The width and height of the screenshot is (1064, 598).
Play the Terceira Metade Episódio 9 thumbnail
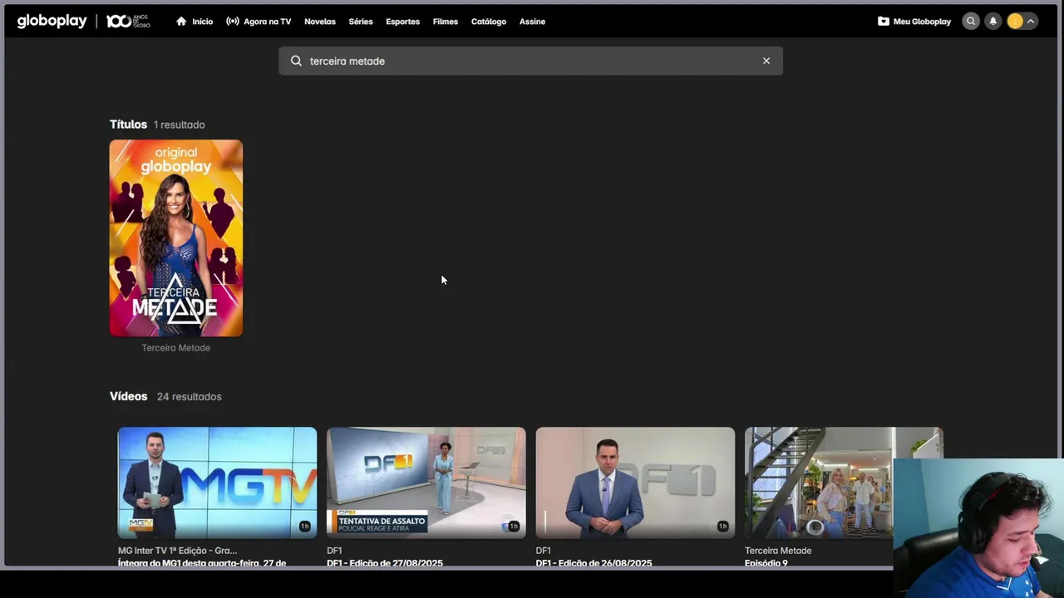tap(844, 483)
